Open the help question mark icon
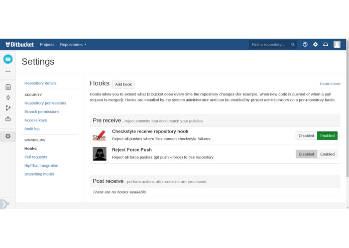This screenshot has height=248, width=349. [x=305, y=45]
